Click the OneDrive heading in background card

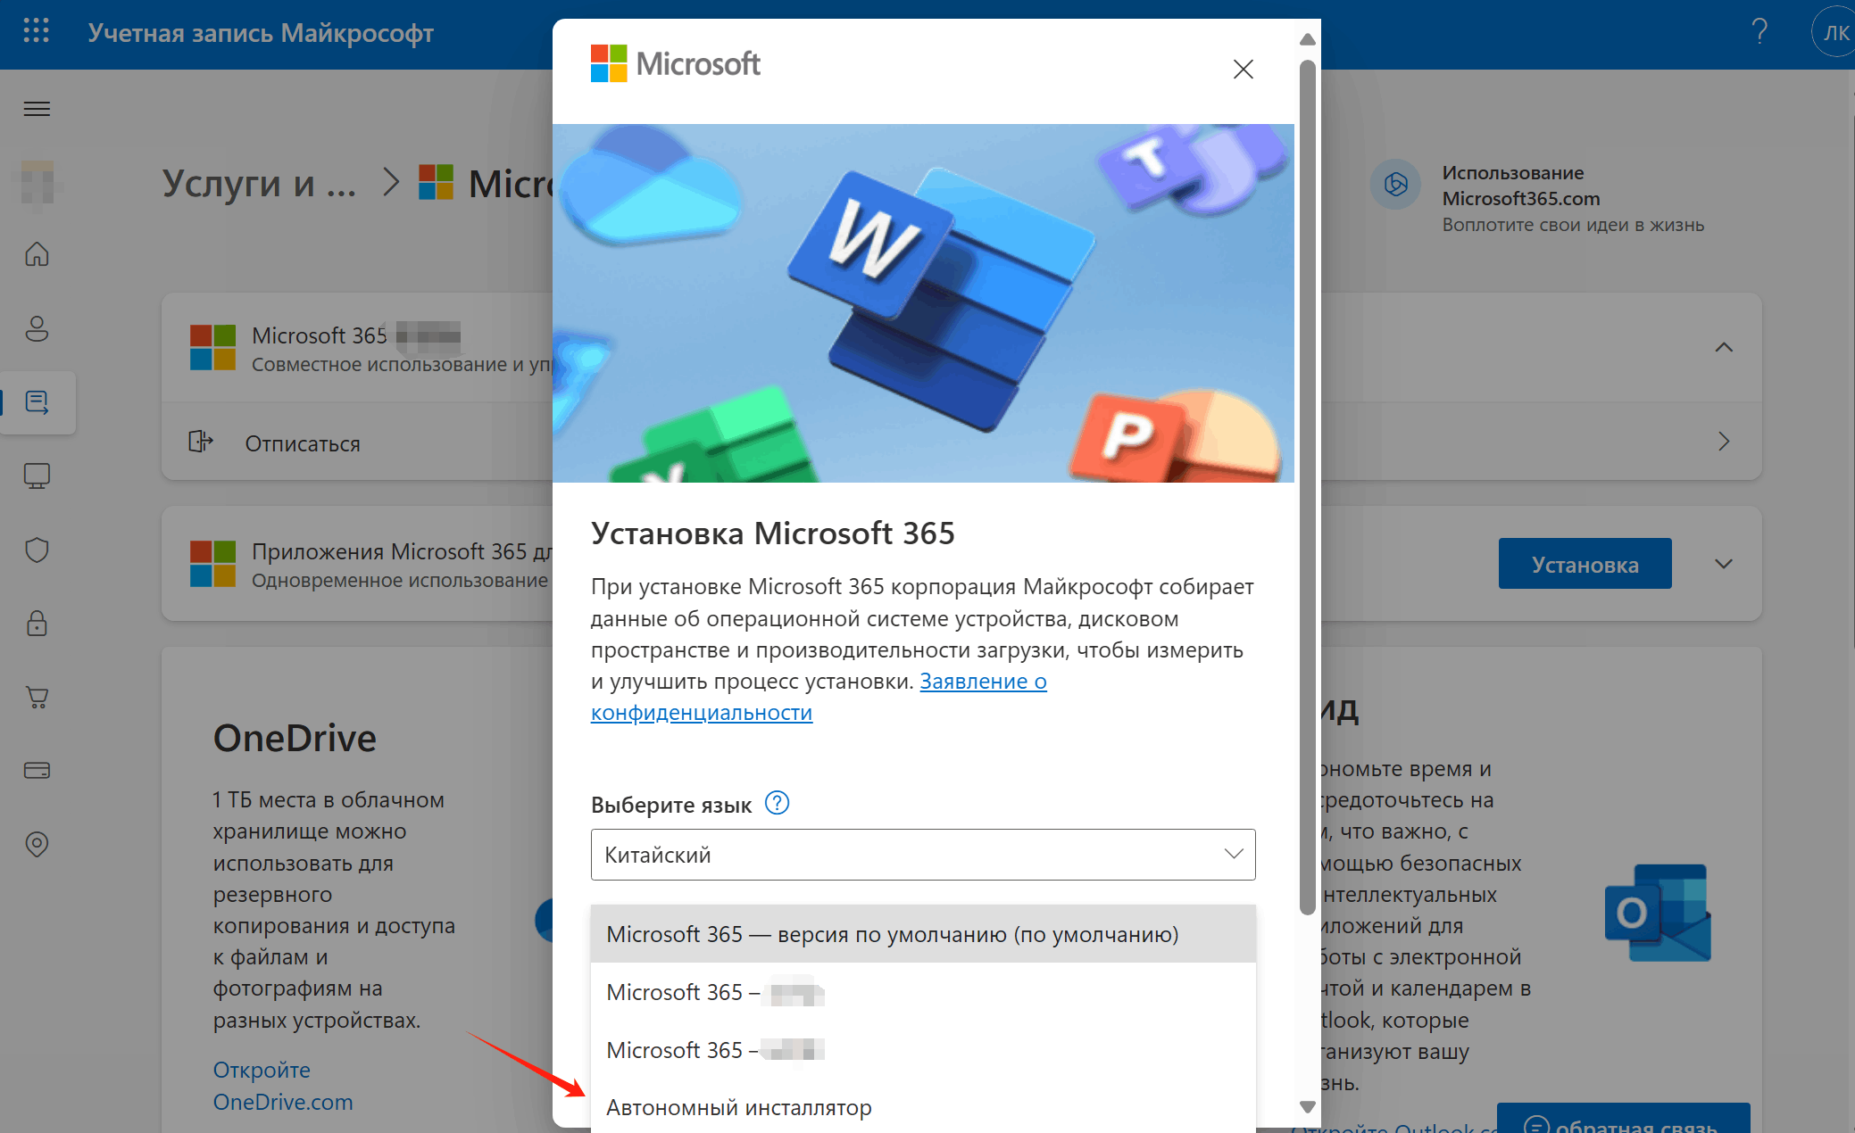pos(295,738)
